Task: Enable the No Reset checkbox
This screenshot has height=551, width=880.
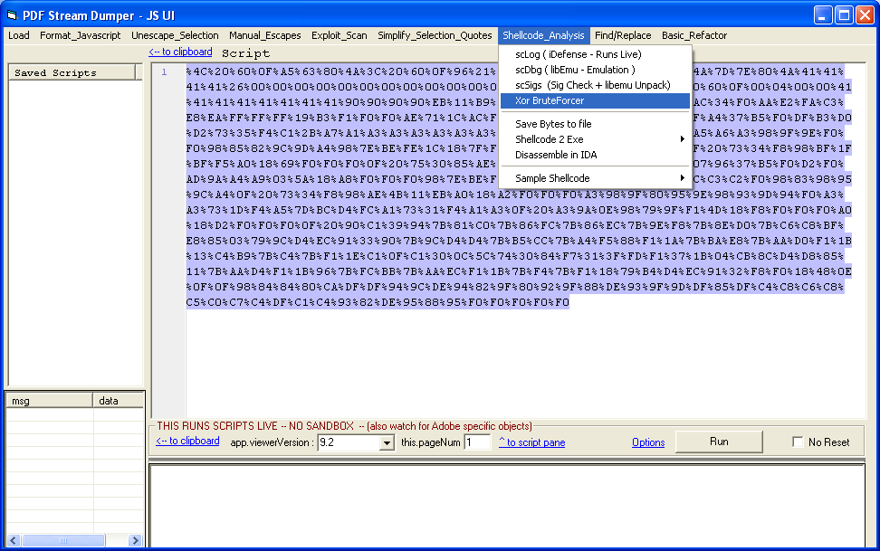Action: tap(798, 442)
